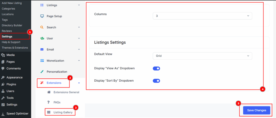Collapse the Extensions section arrow

click(79, 83)
